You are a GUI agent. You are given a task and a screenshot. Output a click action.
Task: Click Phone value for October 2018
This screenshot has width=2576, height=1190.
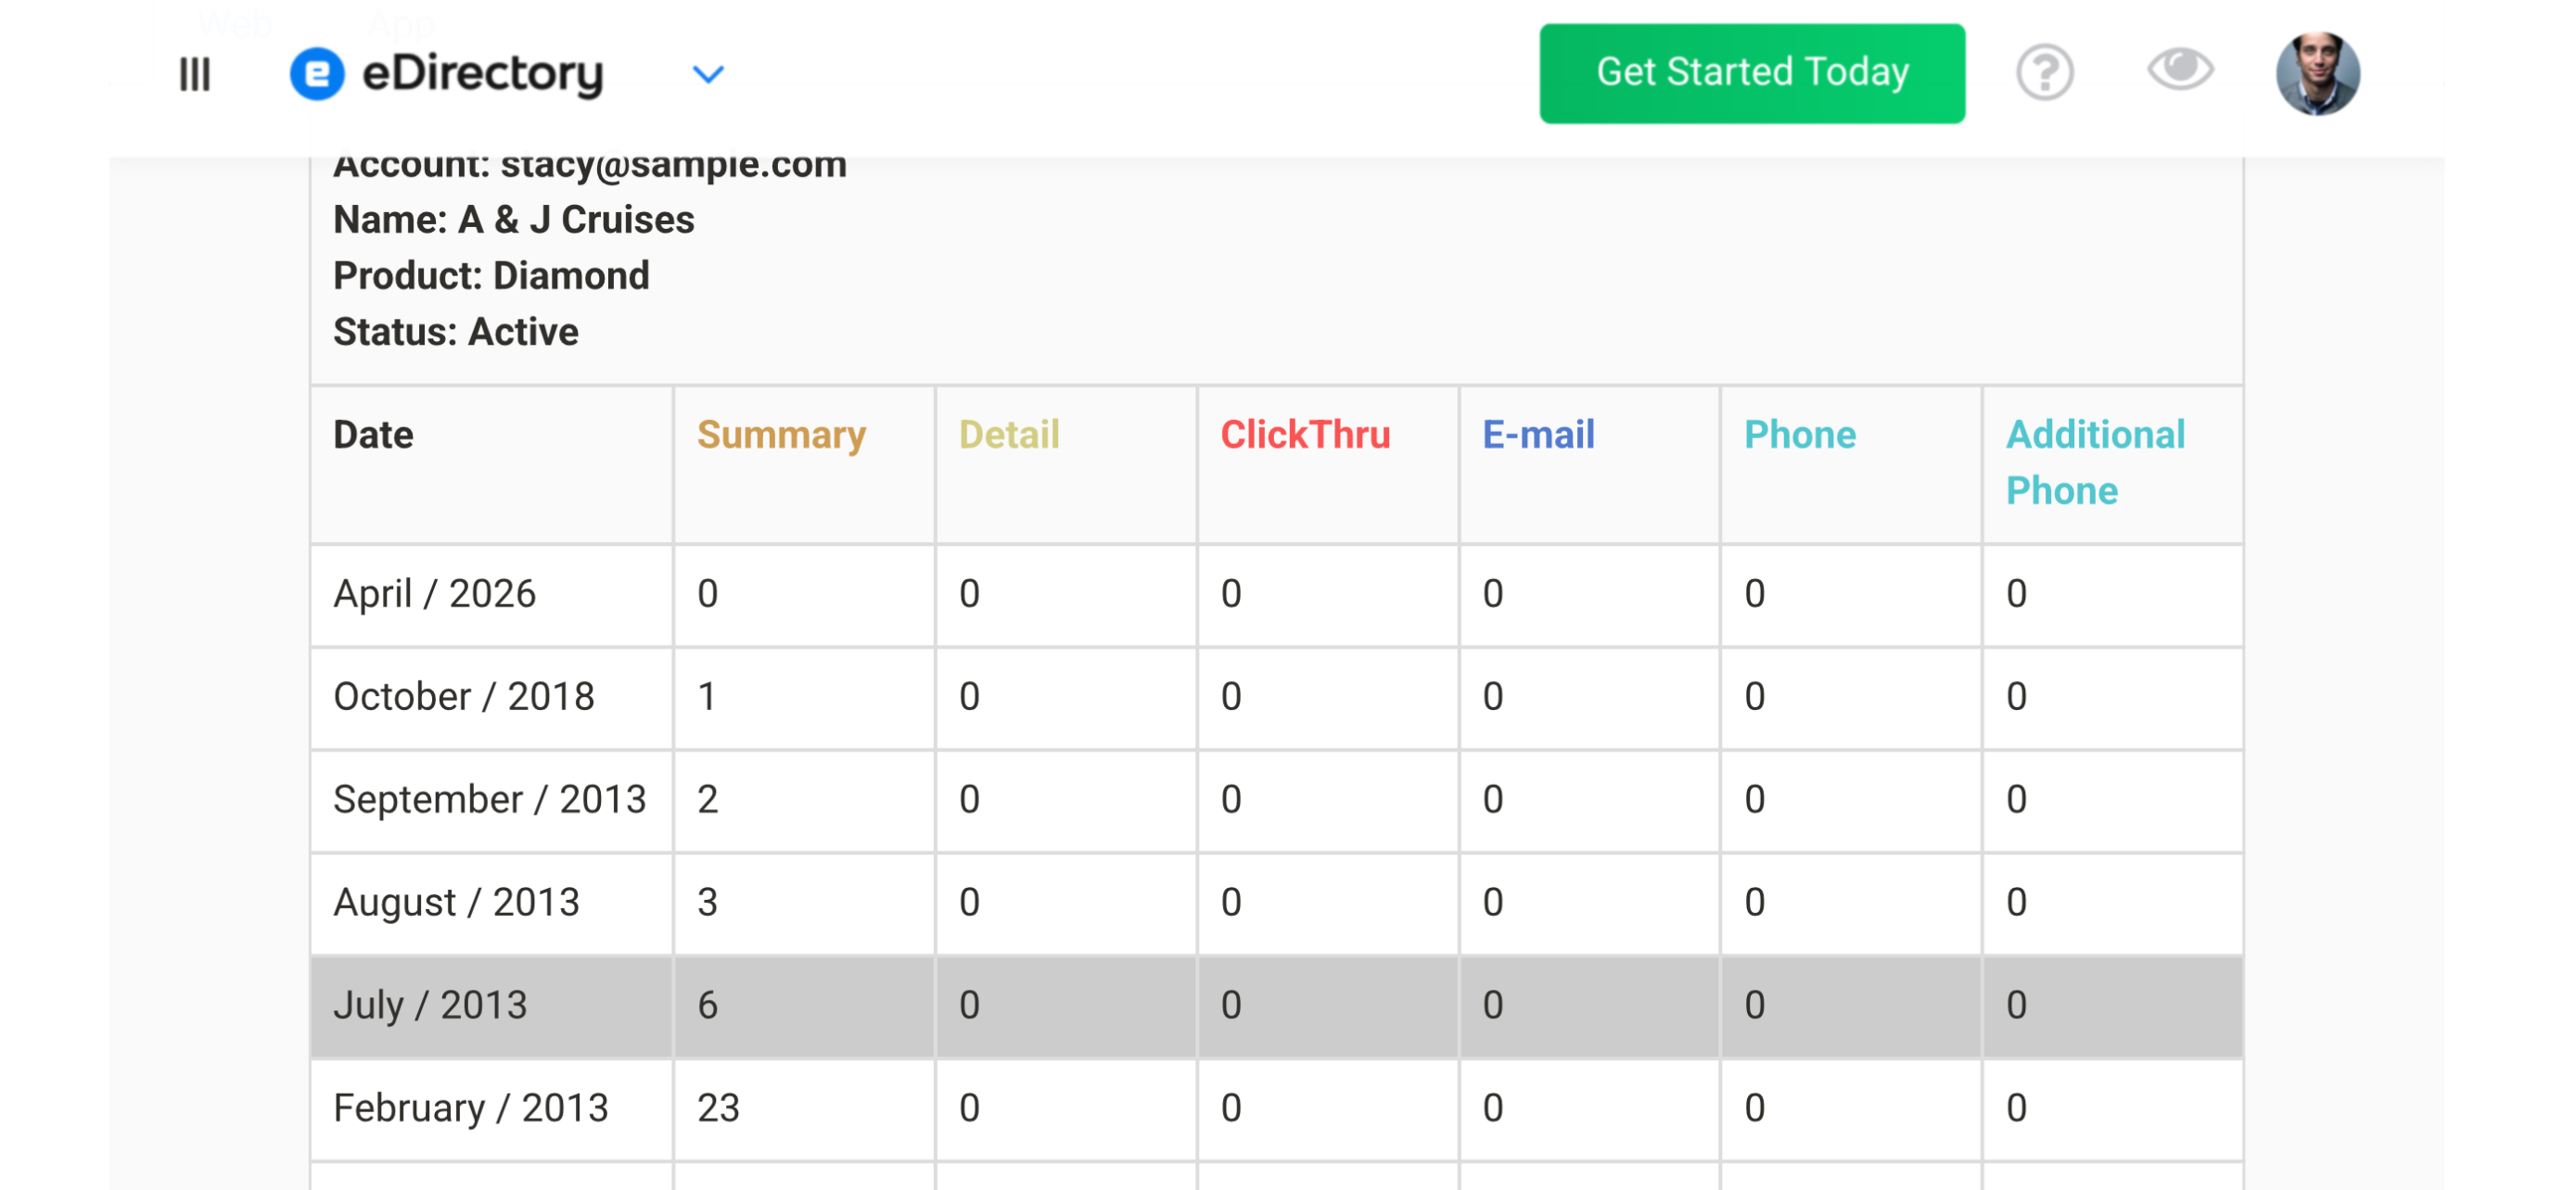(1755, 698)
